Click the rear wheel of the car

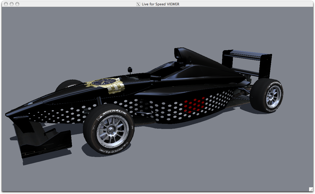(x=267, y=96)
